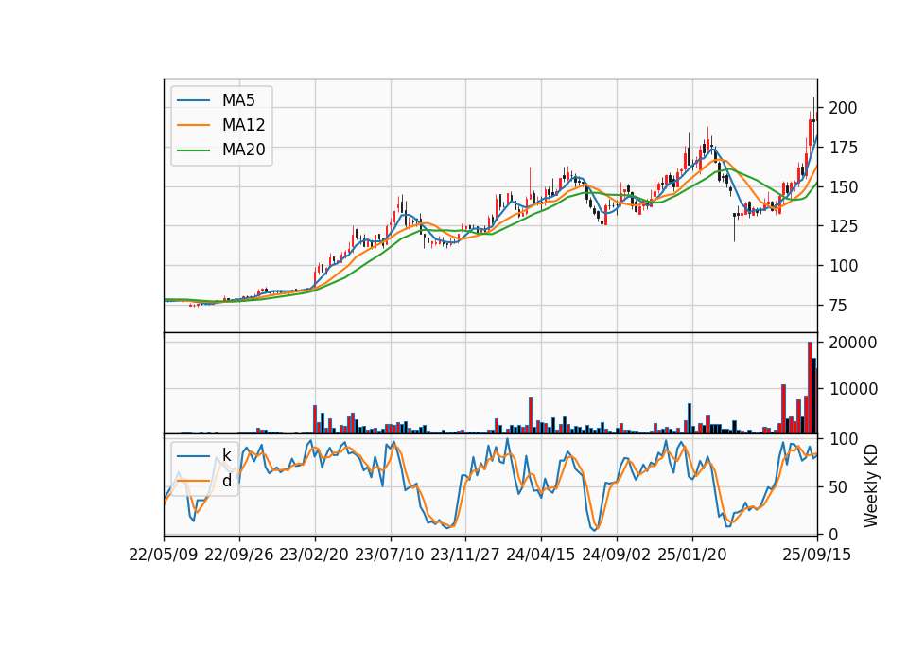Click the MA12 legend entry
The image size is (908, 653).
[221, 125]
